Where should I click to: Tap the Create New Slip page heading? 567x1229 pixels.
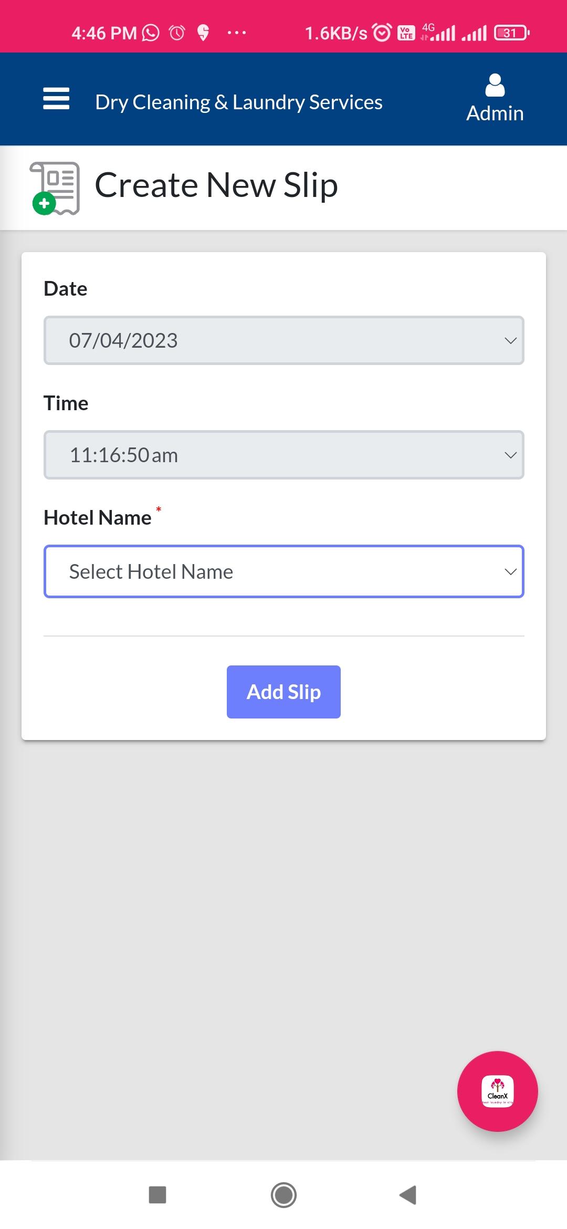tap(216, 185)
